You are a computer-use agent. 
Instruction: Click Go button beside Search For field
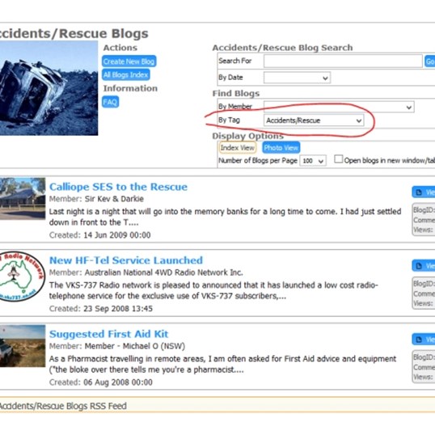click(429, 61)
